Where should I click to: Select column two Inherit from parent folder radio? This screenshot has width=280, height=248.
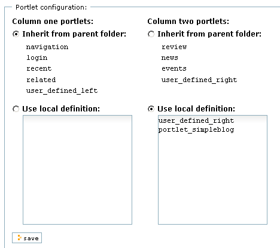(x=151, y=34)
